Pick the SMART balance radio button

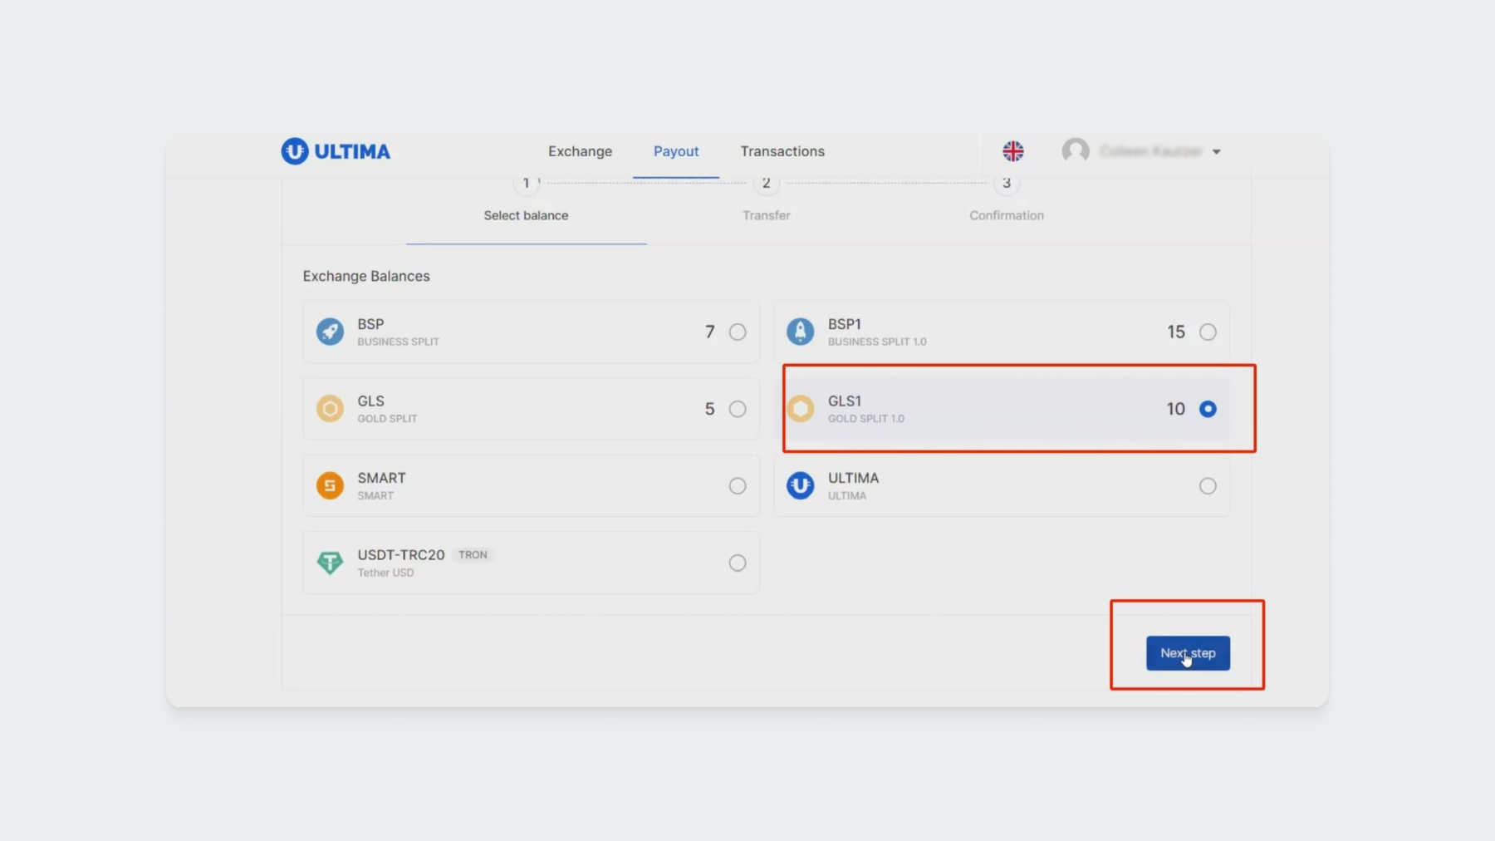click(x=737, y=486)
